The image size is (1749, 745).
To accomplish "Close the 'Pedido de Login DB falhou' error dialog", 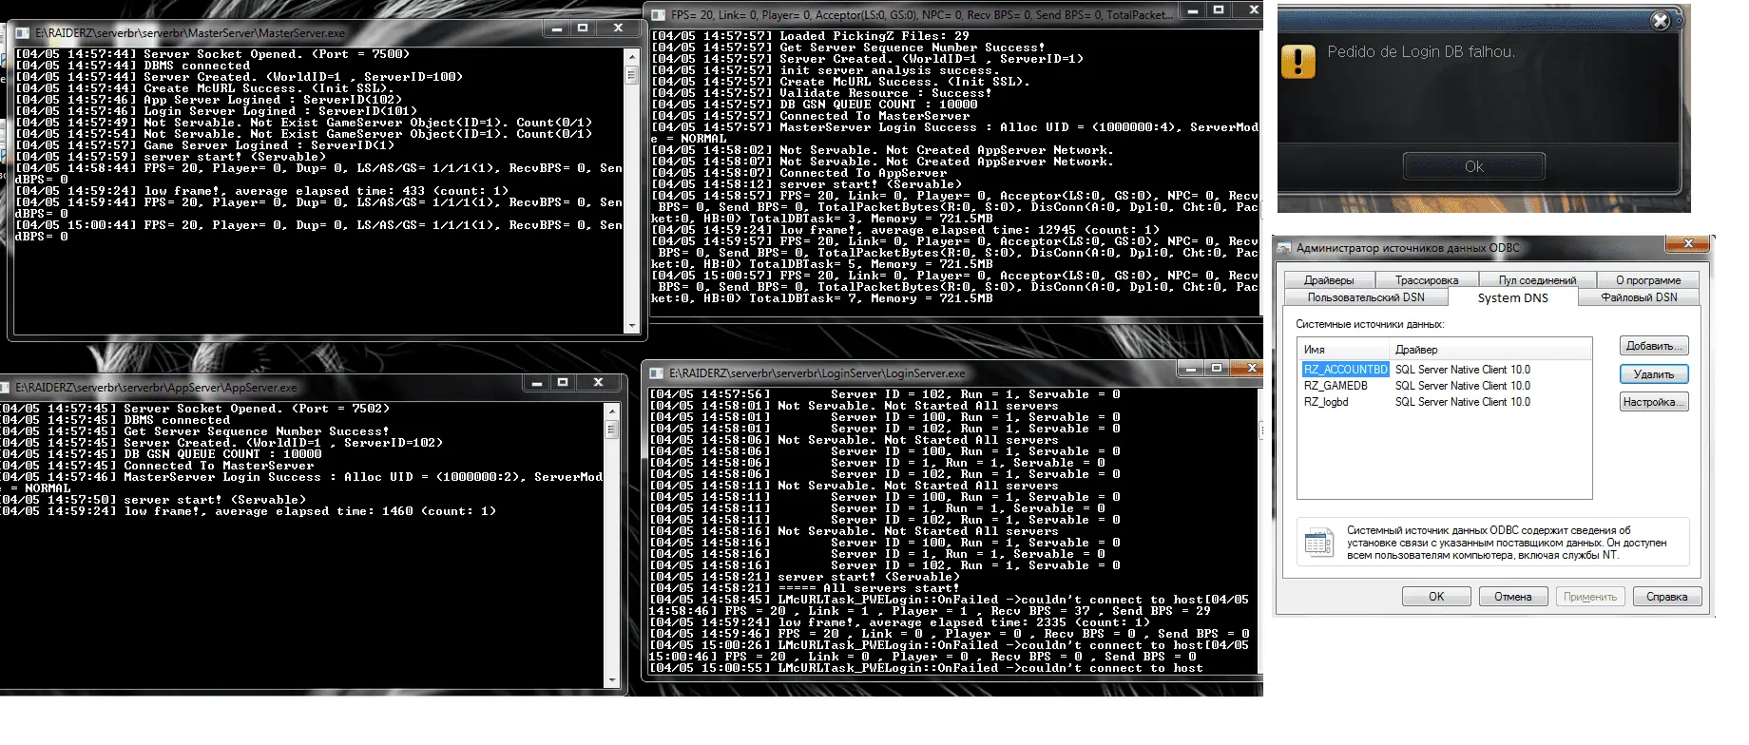I will point(1661,21).
